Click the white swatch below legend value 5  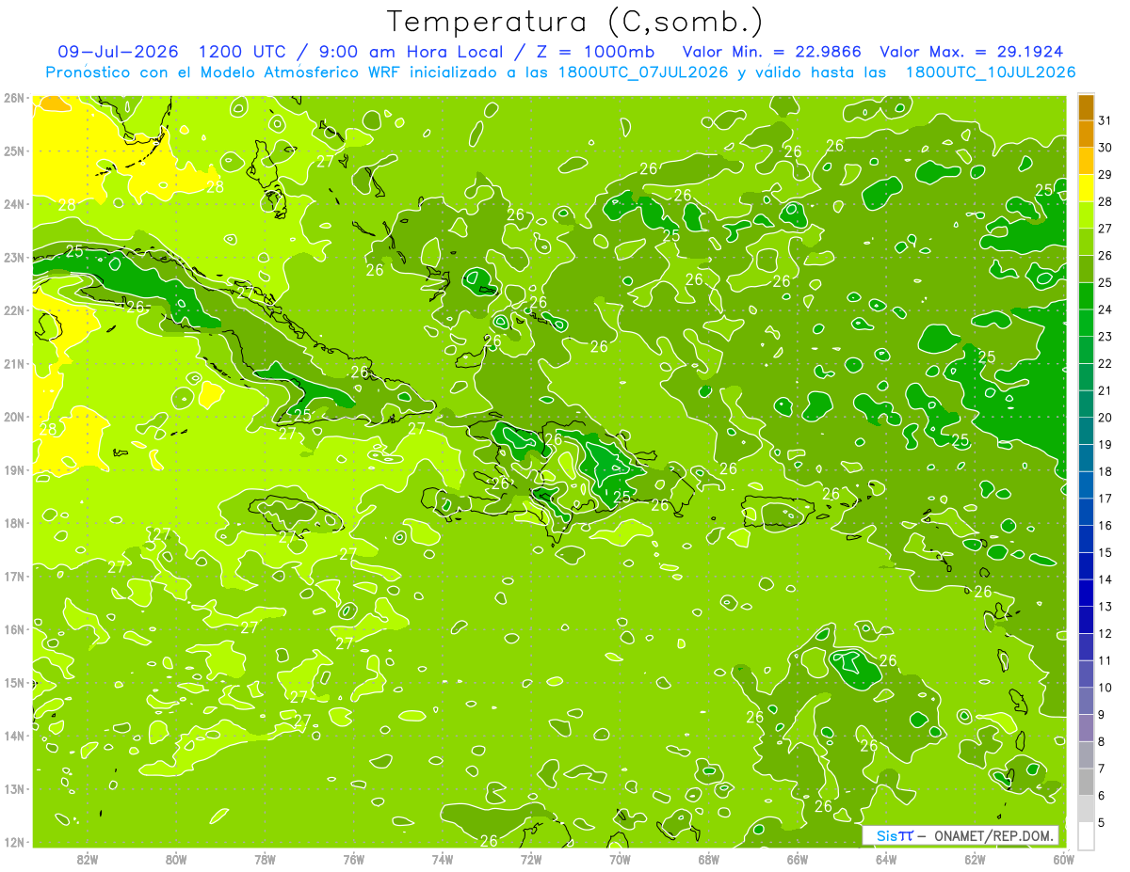click(1086, 835)
